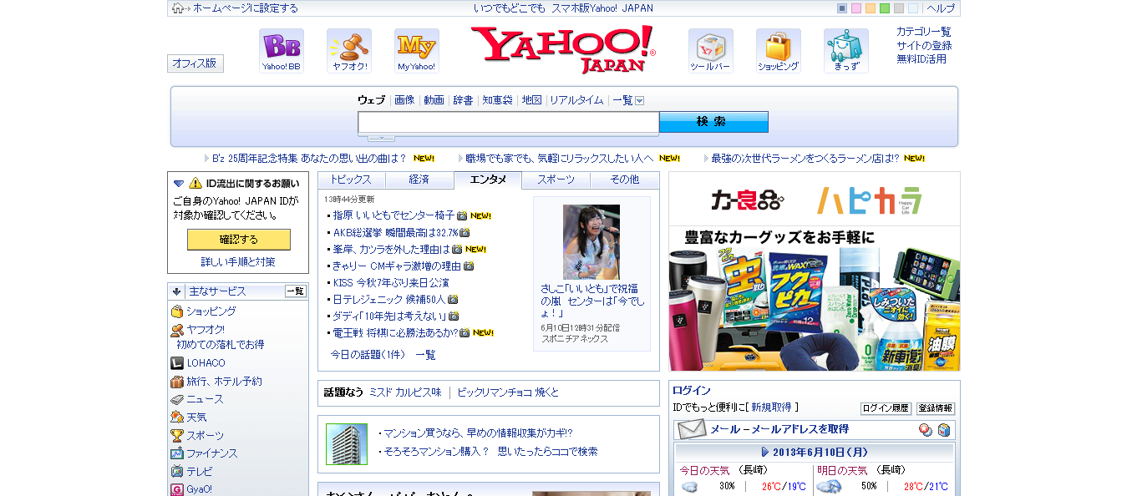Screen dimensions: 1127x496
Task: Click the arrow before 2013年6月10日 date
Action: [x=765, y=452]
